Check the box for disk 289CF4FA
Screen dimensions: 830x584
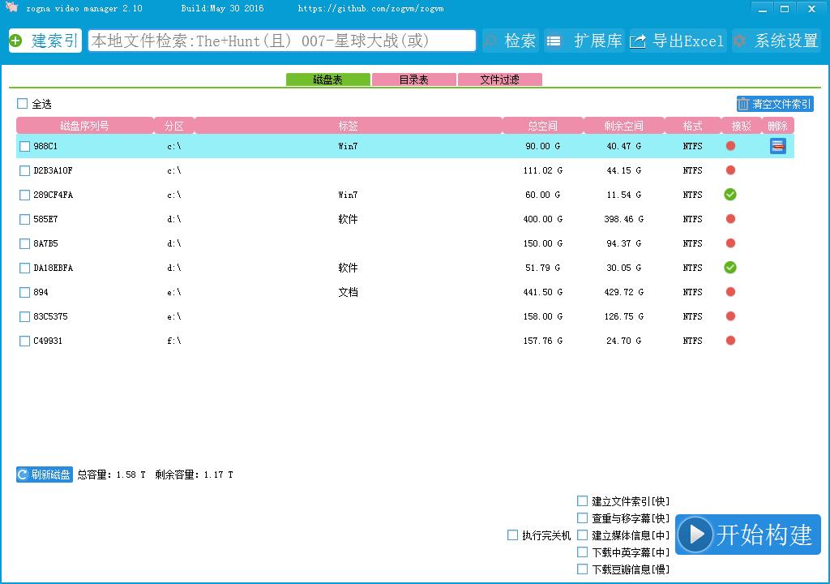coord(24,195)
